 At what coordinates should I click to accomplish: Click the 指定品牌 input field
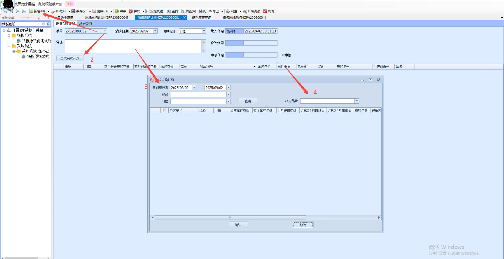click(x=328, y=101)
